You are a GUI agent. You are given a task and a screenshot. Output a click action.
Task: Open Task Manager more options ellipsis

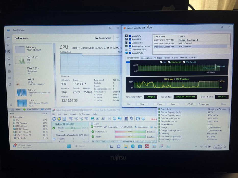pos(118,38)
